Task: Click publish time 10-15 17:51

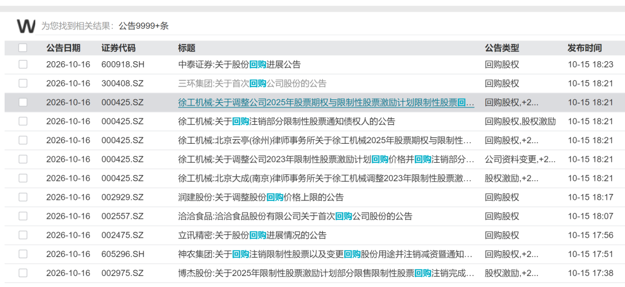Action: point(590,254)
